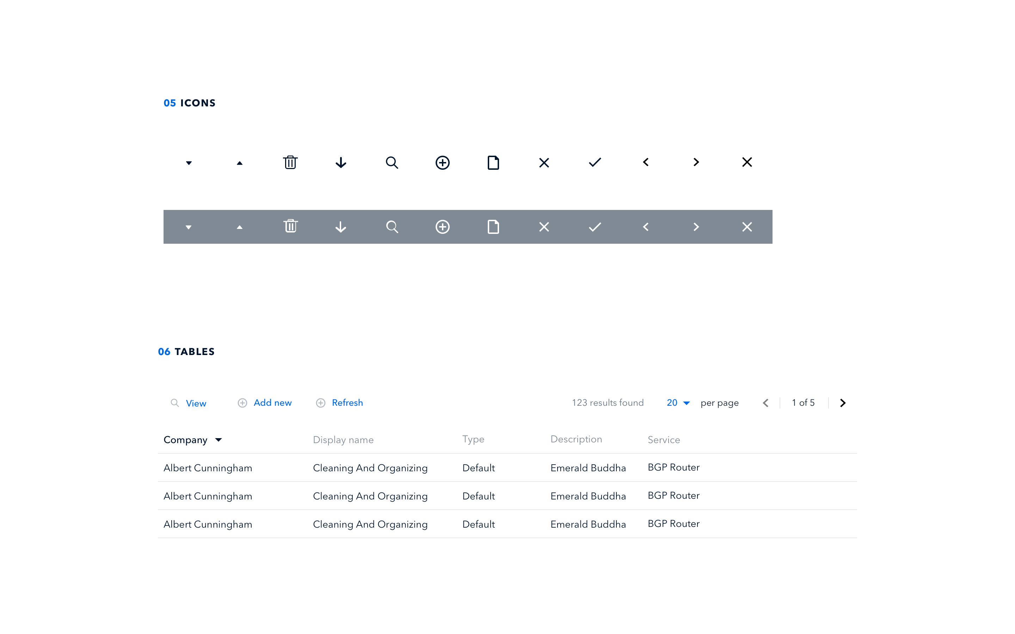Click the delete/trash icon

pos(290,161)
